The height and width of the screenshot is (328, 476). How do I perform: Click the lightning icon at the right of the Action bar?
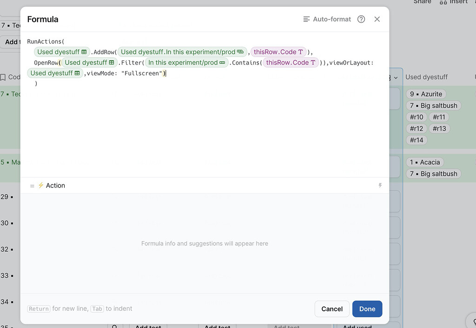coord(380,185)
